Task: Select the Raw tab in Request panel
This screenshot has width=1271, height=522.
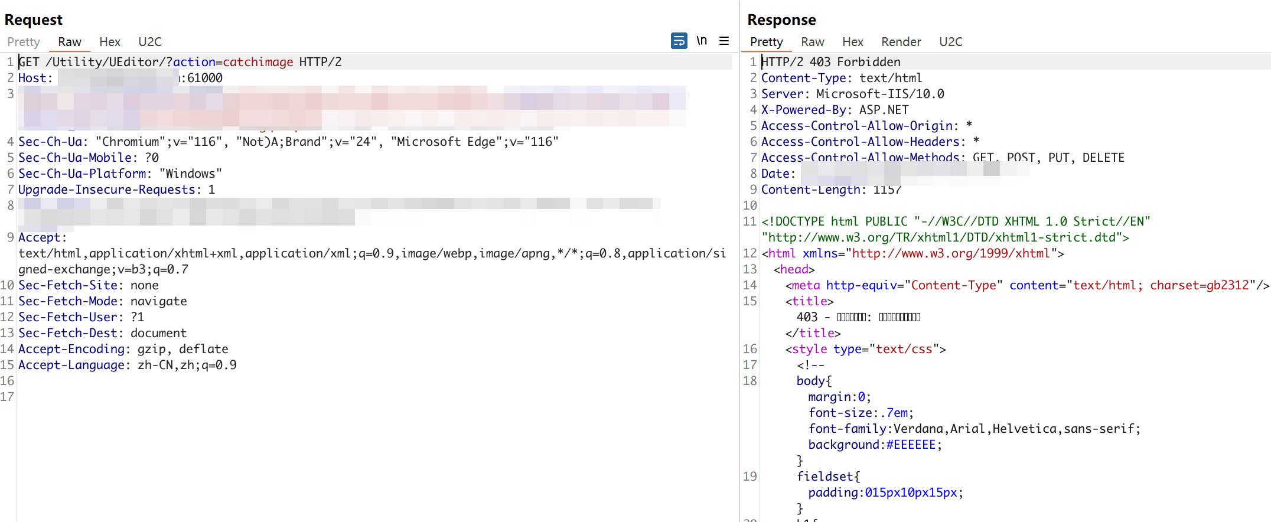Action: click(70, 42)
